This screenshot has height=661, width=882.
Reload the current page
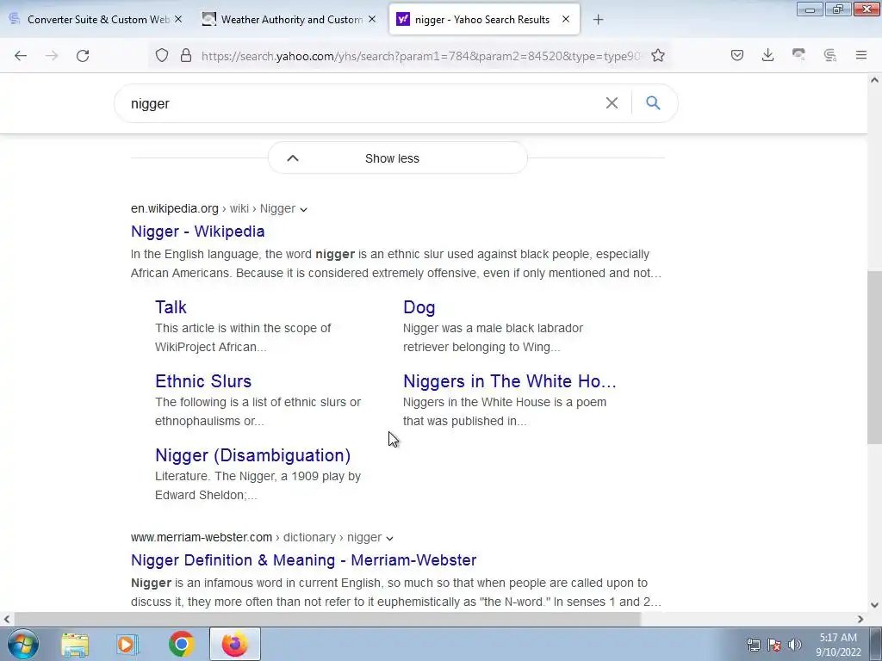click(83, 55)
